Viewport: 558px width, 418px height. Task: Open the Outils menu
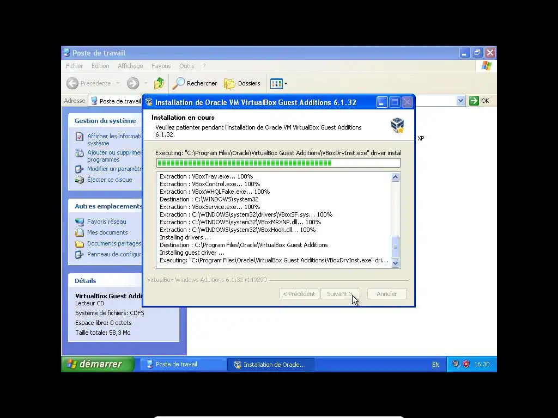[186, 66]
